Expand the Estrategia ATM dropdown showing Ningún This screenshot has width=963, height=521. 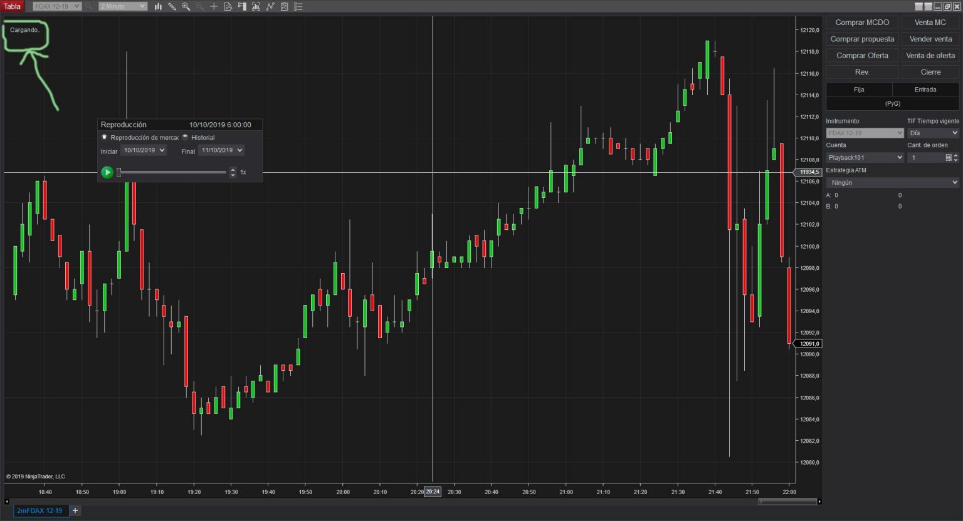click(x=892, y=182)
